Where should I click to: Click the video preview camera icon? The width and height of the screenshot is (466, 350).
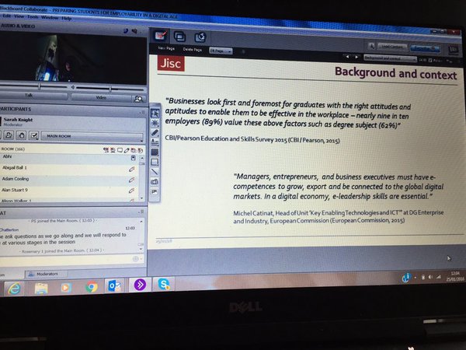click(x=138, y=99)
